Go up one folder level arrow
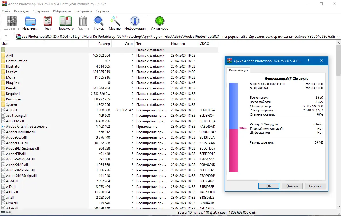The image size is (341, 216). tap(6, 36)
